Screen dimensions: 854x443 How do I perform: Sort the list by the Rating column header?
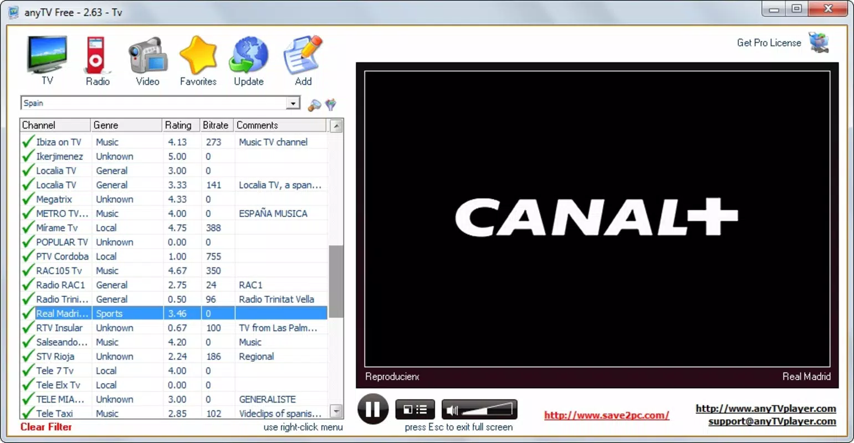pos(181,125)
